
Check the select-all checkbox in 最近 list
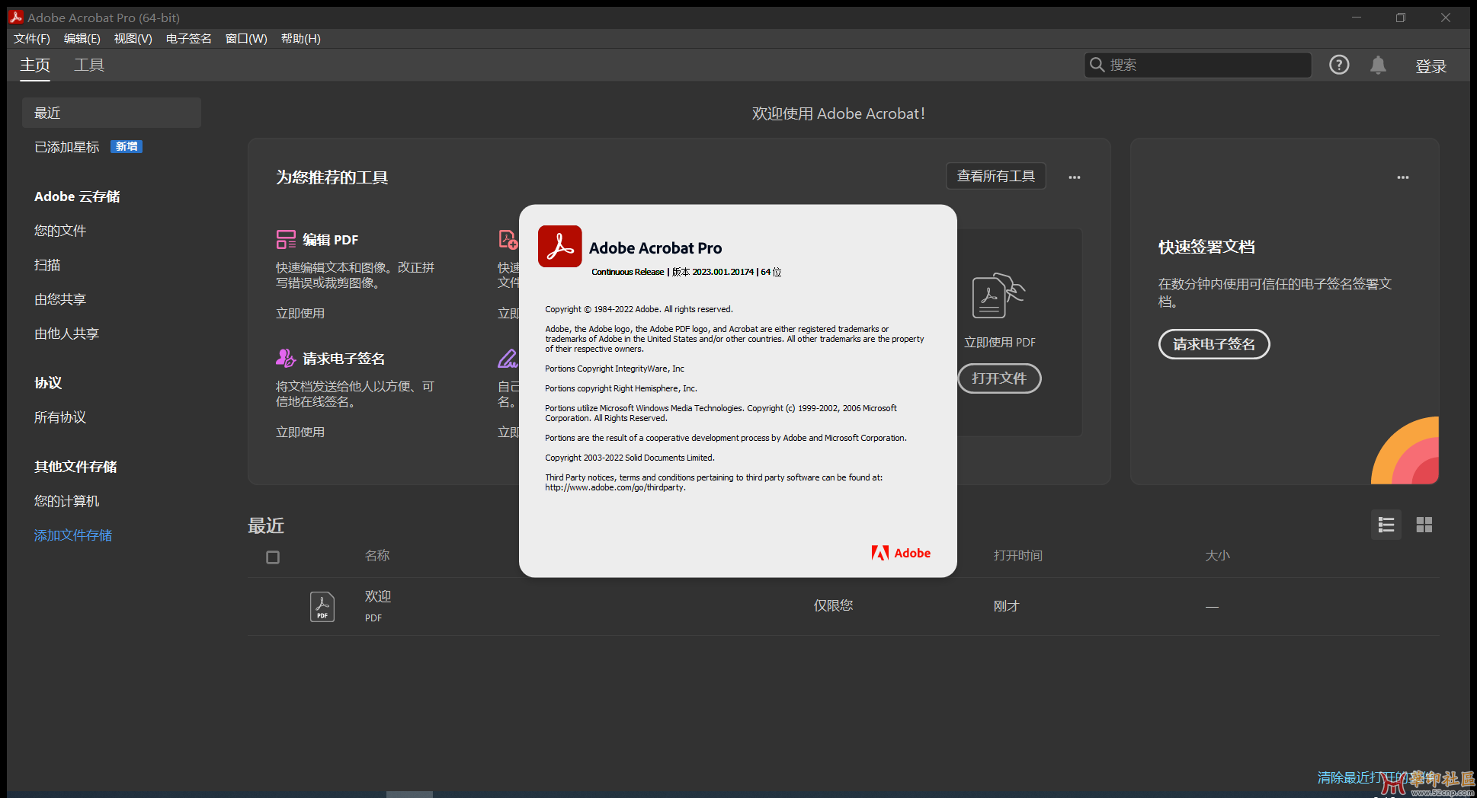point(272,557)
